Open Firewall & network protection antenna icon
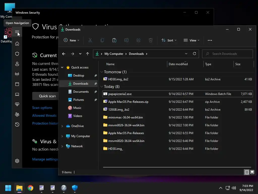258x194 pixels. (17, 74)
